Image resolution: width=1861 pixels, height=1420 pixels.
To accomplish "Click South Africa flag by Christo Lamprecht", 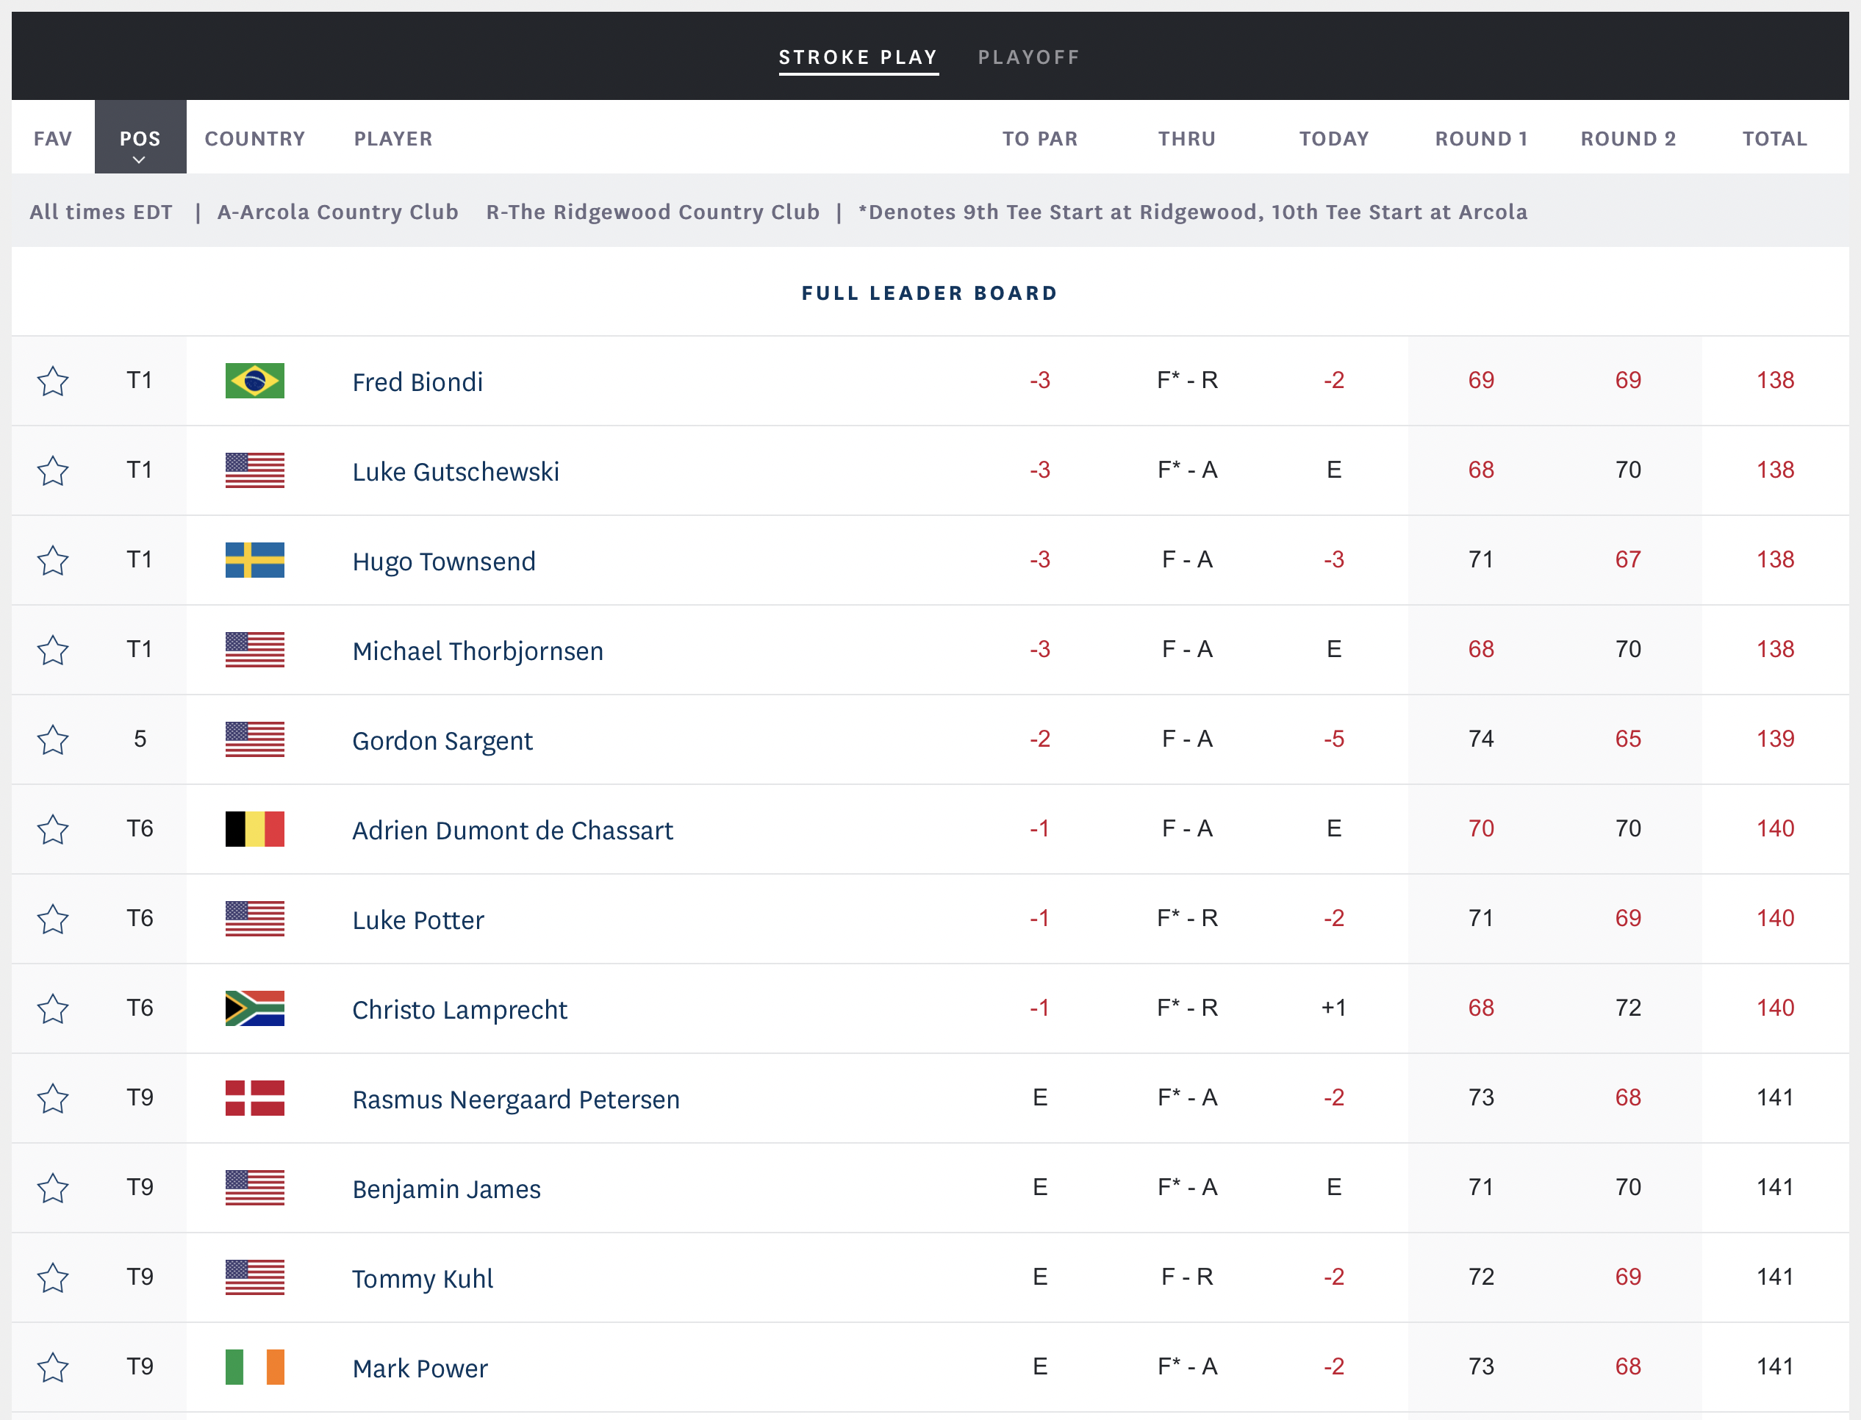I will point(254,1008).
